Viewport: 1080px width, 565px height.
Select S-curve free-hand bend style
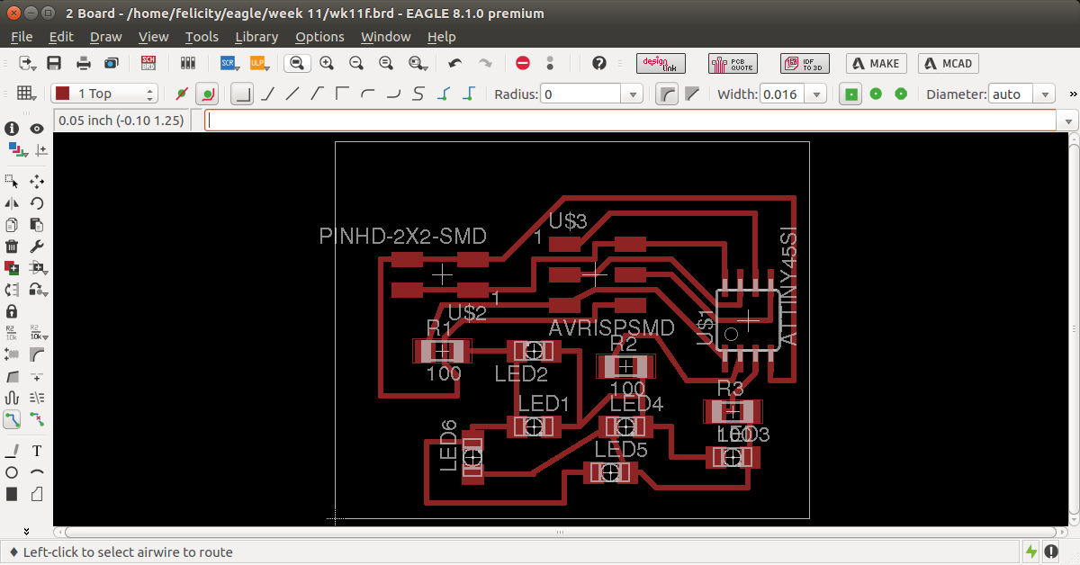coord(418,94)
